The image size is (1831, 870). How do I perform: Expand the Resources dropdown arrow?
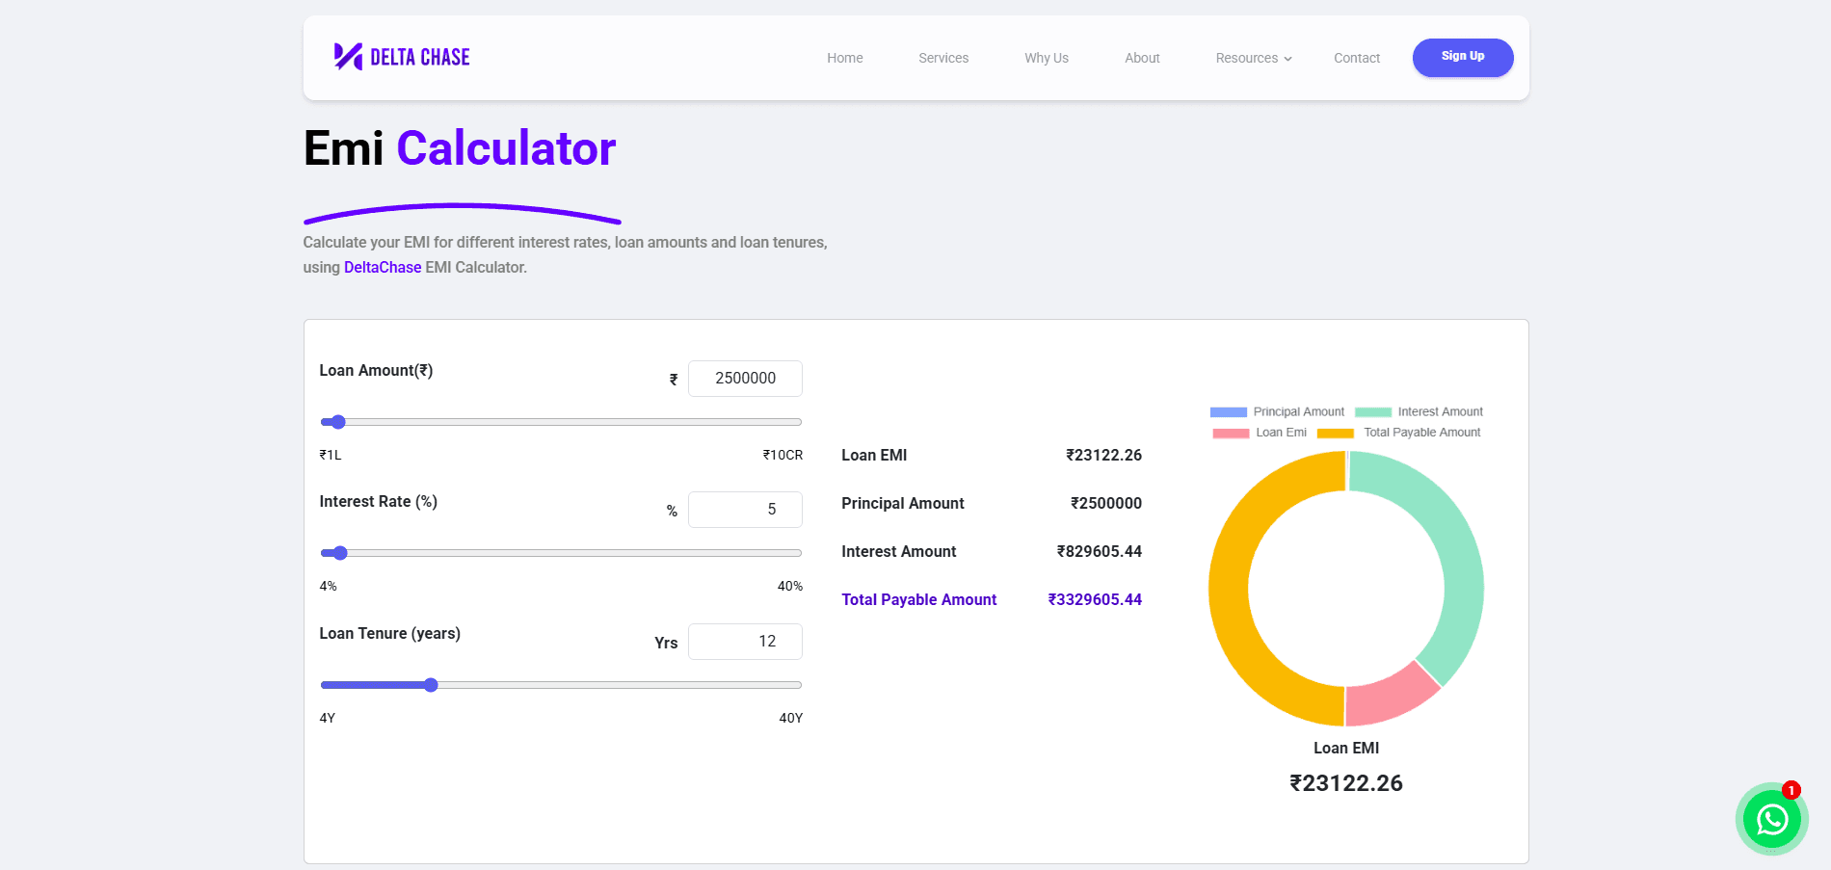point(1287,59)
